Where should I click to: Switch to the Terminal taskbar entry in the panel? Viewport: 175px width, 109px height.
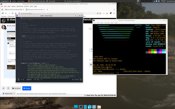point(73,1)
